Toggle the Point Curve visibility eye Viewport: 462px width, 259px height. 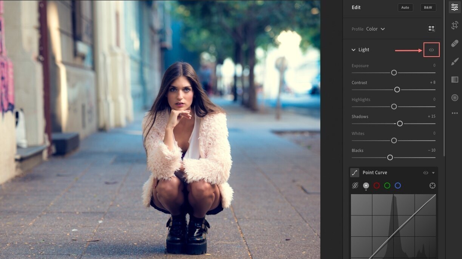click(426, 173)
